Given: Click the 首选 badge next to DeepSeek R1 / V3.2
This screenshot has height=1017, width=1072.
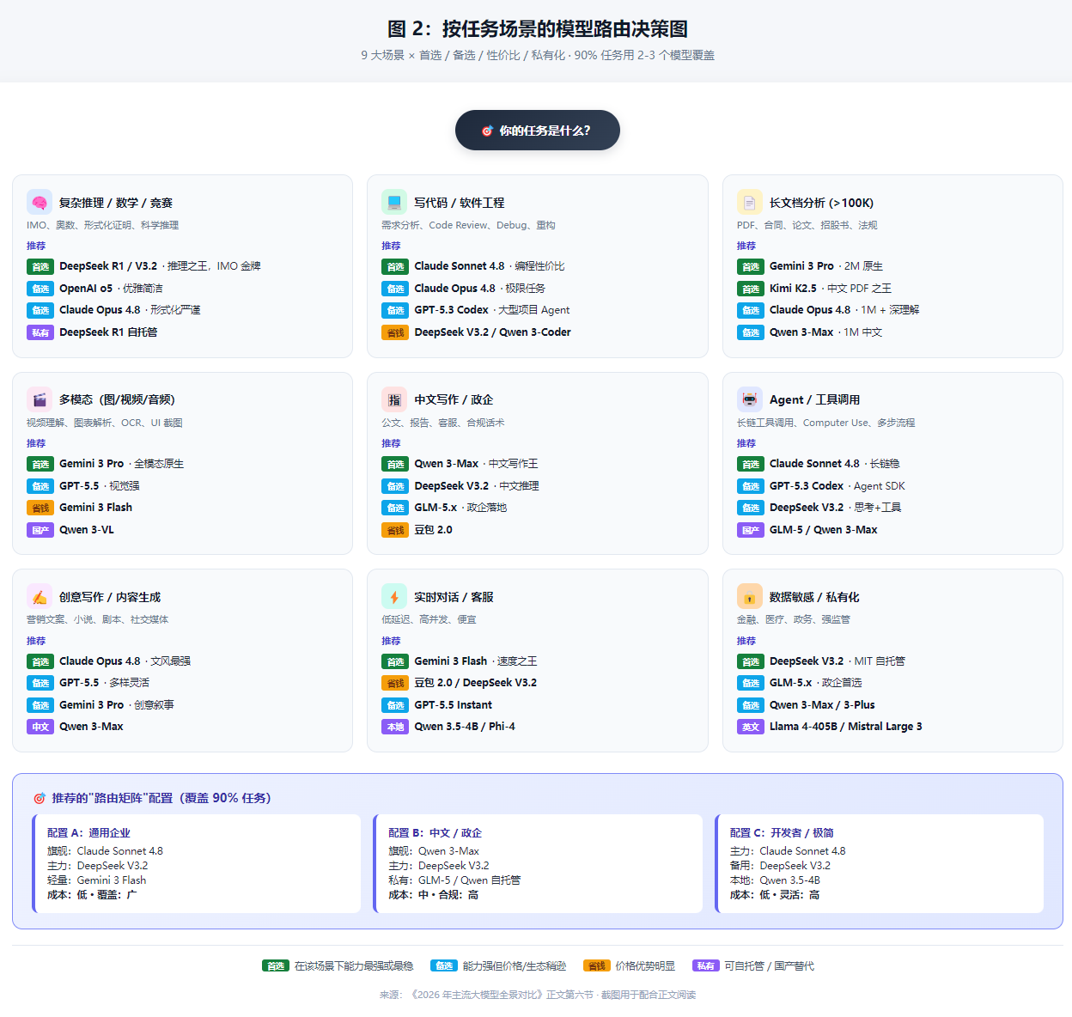Looking at the screenshot, I should pos(40,266).
